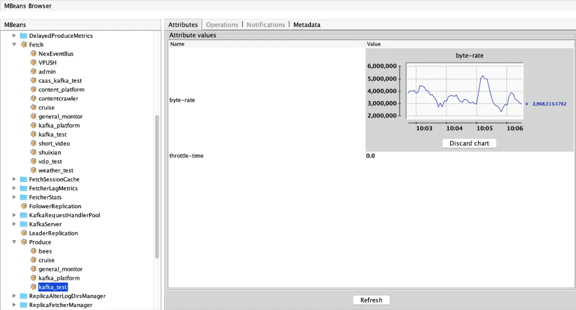Image resolution: width=576 pixels, height=310 pixels.
Task: Click the MBeans tree vertical scrollbar
Action: click(157, 187)
